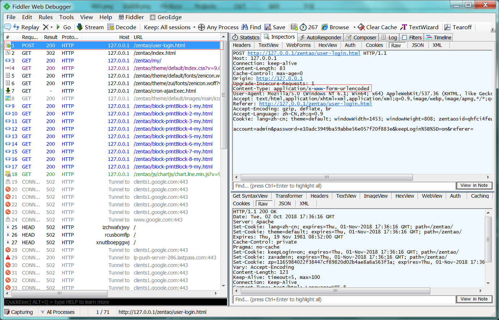Open the Tools menu
The image size is (499, 320).
tap(67, 17)
